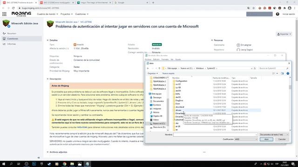Open Photoshop from the taskbar
298x167 pixels.
[34, 164]
